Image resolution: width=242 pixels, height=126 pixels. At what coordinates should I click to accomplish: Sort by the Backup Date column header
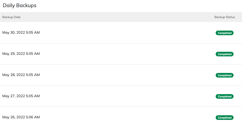[11, 17]
